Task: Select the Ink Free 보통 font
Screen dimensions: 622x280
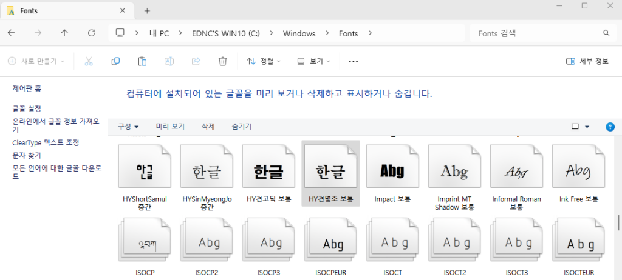Action: [578, 173]
